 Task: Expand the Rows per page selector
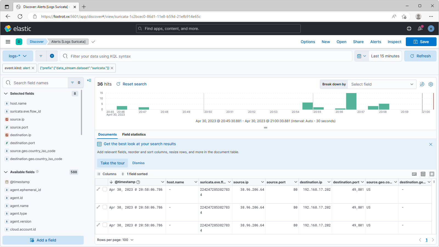(x=115, y=240)
